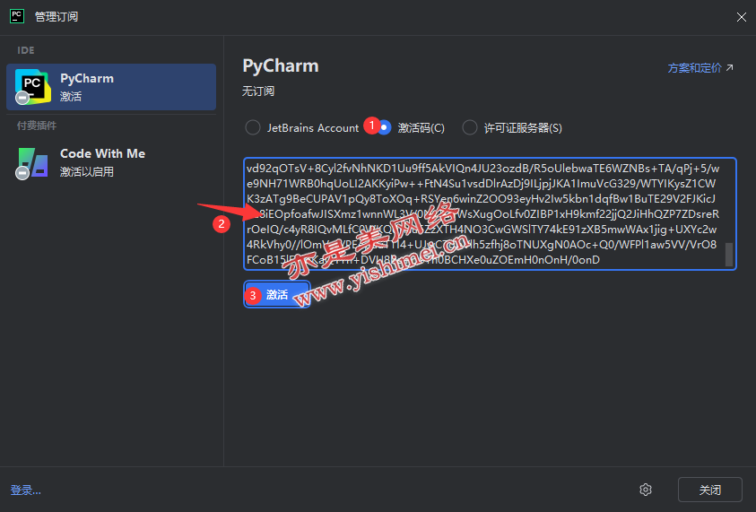Close the 管理订阅 dialog with X
The height and width of the screenshot is (512, 756).
tap(741, 17)
